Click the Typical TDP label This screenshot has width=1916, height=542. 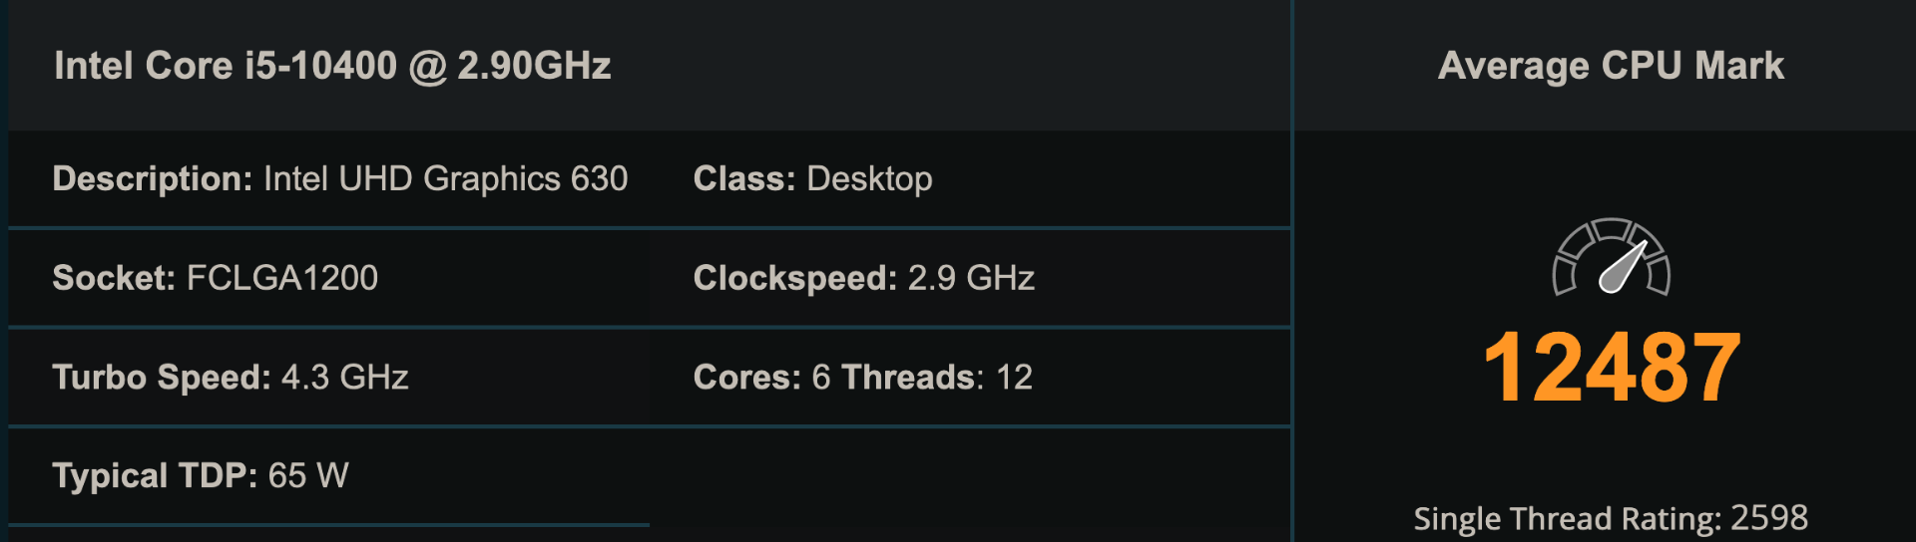[x=155, y=476]
